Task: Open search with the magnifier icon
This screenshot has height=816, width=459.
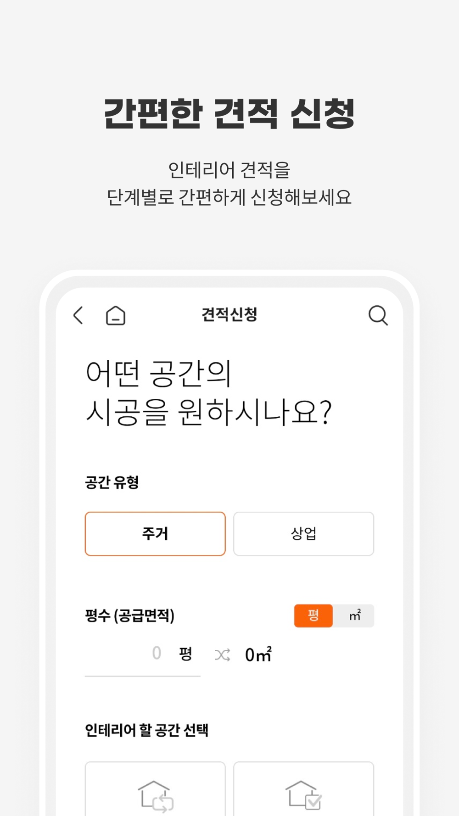Action: point(378,315)
